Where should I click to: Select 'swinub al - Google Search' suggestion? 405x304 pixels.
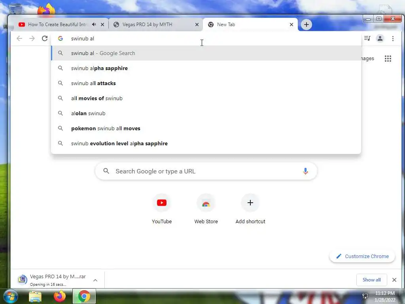point(206,53)
